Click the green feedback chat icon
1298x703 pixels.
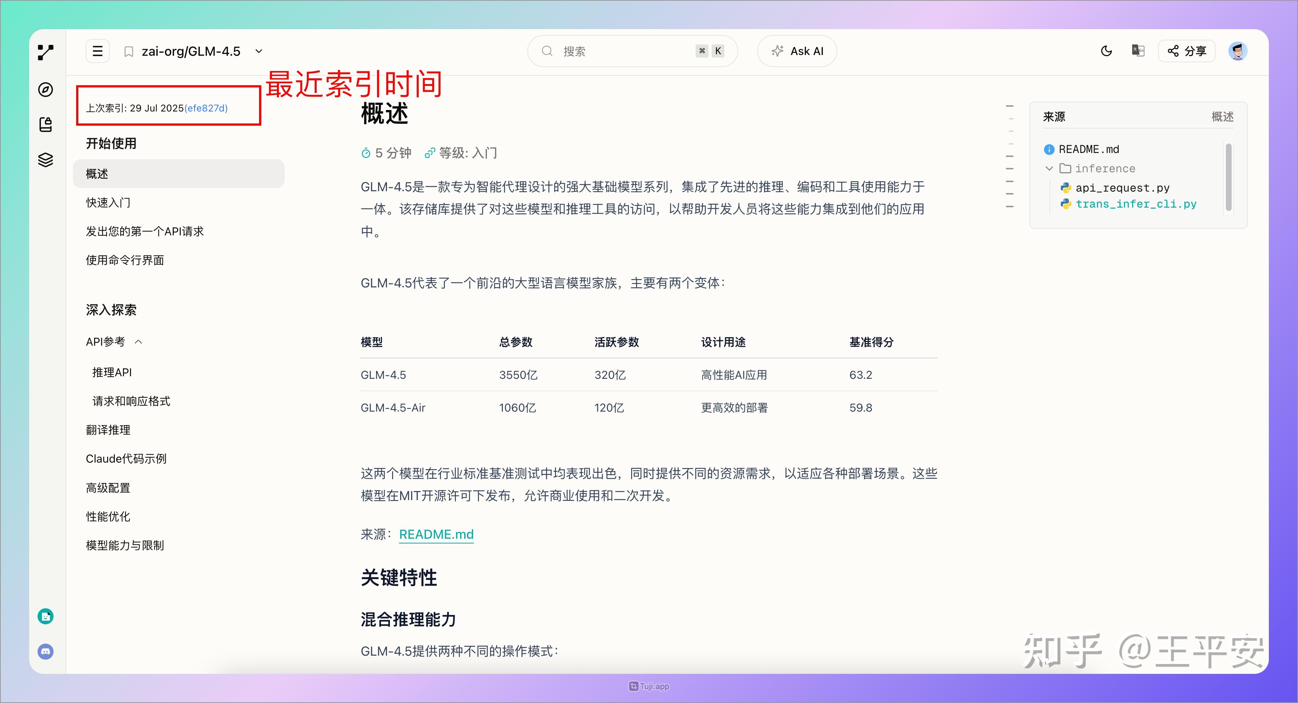[45, 616]
